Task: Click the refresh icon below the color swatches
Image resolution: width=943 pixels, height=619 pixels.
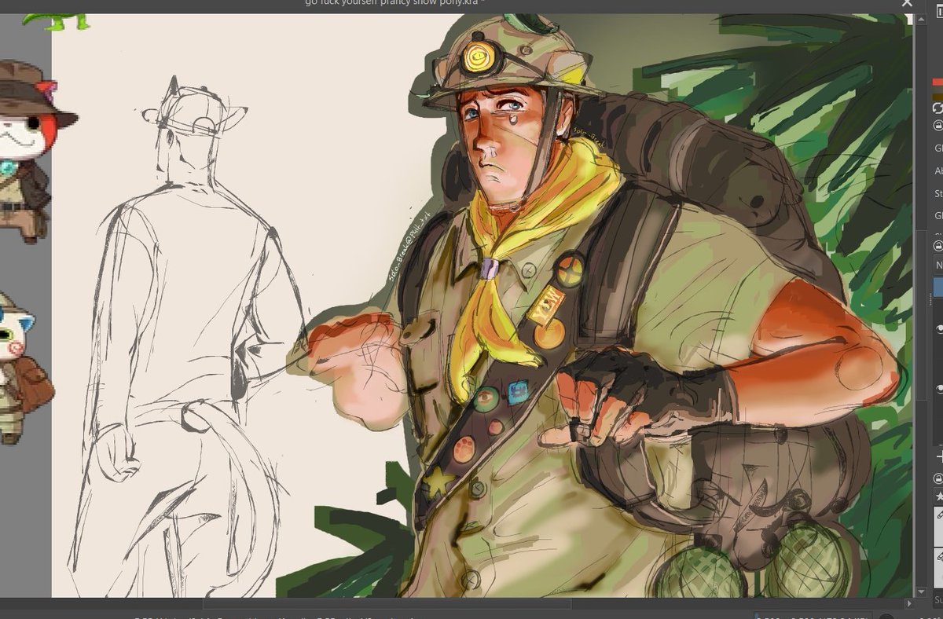Action: click(937, 108)
